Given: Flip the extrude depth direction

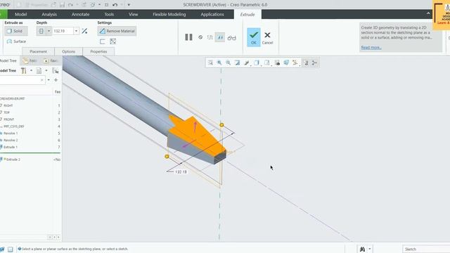Looking at the screenshot, I should point(84,31).
